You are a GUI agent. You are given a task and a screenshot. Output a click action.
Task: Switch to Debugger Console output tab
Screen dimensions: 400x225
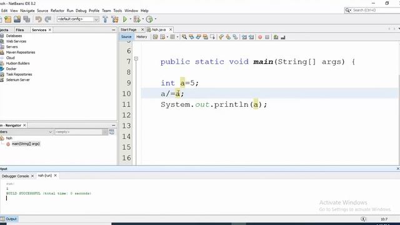[15, 176]
